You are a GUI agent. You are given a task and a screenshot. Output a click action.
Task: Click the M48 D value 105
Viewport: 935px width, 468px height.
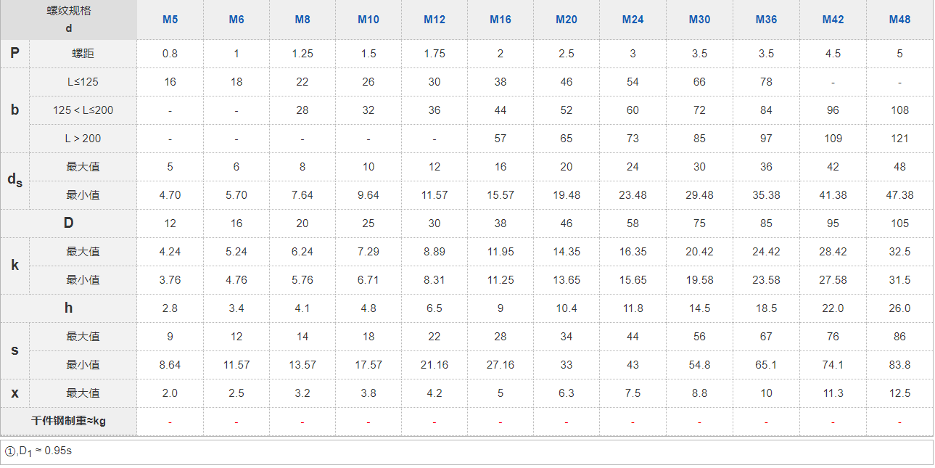[x=899, y=223]
